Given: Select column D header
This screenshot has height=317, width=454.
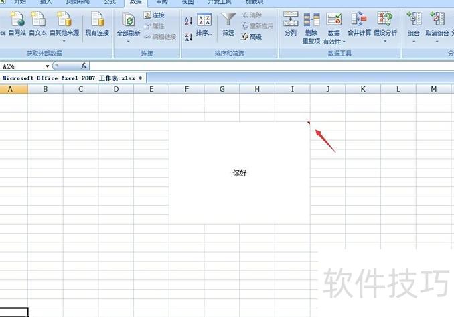Looking at the screenshot, I should pos(116,89).
